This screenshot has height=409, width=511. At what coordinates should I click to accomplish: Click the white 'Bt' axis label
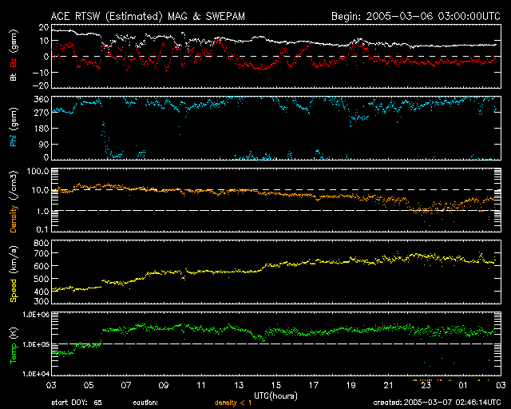(14, 77)
